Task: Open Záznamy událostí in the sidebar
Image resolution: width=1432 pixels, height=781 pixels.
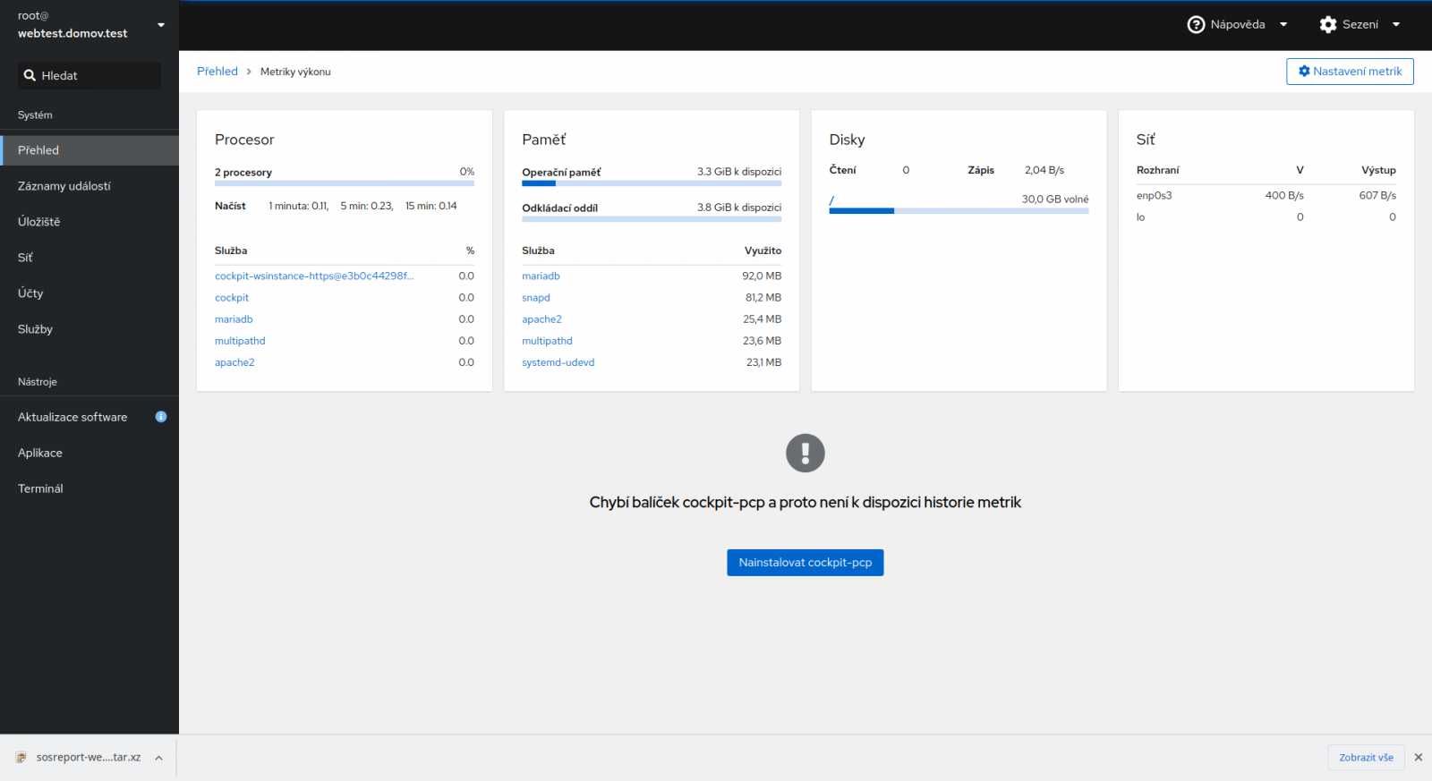Action: click(89, 186)
